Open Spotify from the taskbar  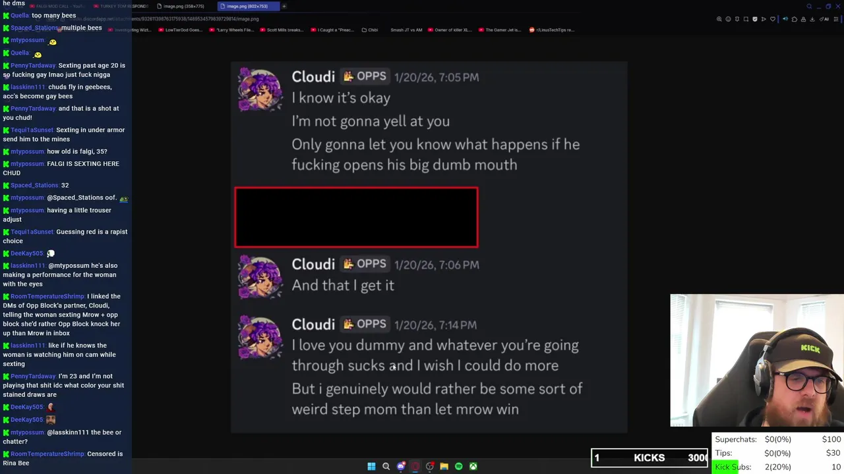pos(458,466)
